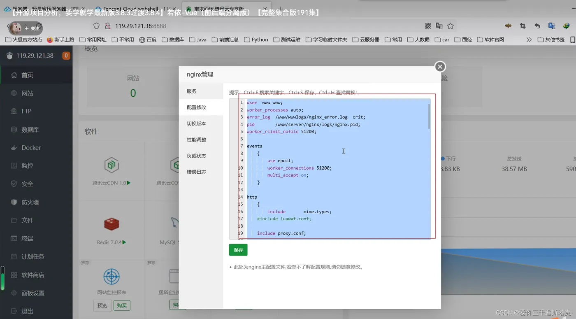Close the nginx管理 dialog

click(x=440, y=67)
